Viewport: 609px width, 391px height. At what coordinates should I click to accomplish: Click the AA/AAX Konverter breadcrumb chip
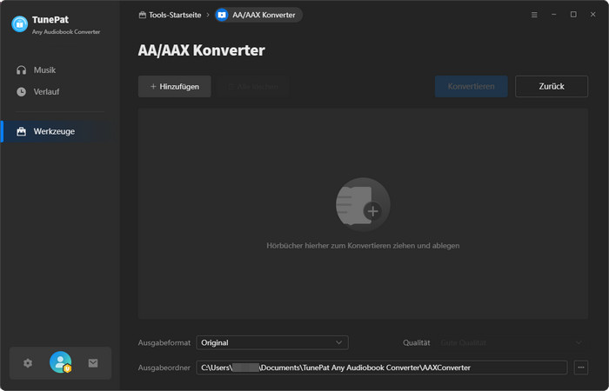(x=259, y=15)
